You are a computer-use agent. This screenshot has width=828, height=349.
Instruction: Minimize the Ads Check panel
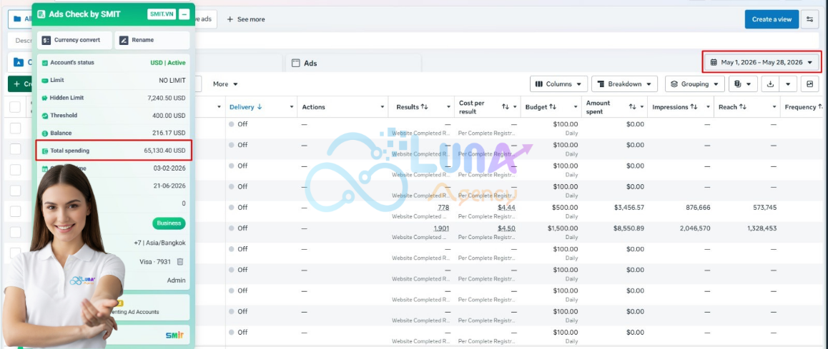pos(184,14)
